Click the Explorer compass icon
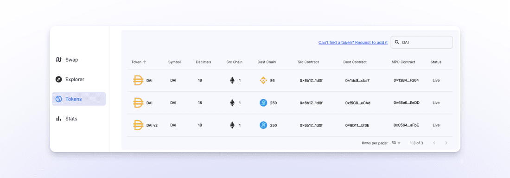The image size is (510, 178). coord(58,79)
